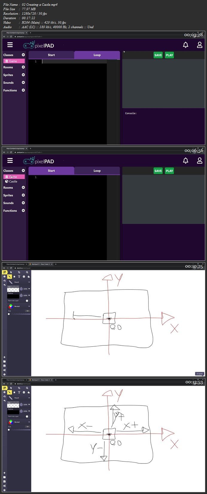Image resolution: width=207 pixels, height=494 pixels.
Task: Switch to the Start tab in the 00:06:56 frame
Action: click(x=51, y=171)
